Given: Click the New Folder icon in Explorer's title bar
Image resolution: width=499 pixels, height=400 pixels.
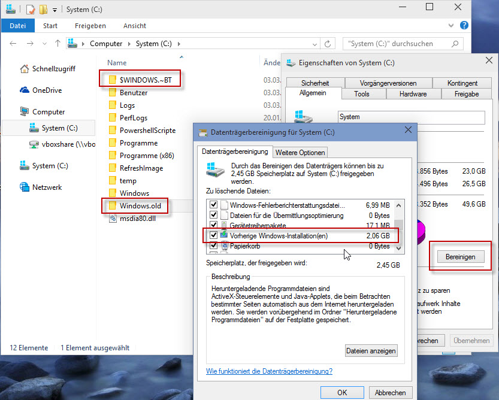Looking at the screenshot, I should tap(43, 9).
